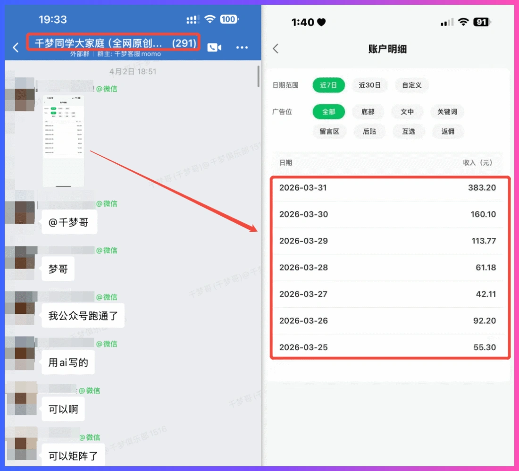Tap the 梦哥 chat message
Screen dimensions: 519x471
coord(58,269)
